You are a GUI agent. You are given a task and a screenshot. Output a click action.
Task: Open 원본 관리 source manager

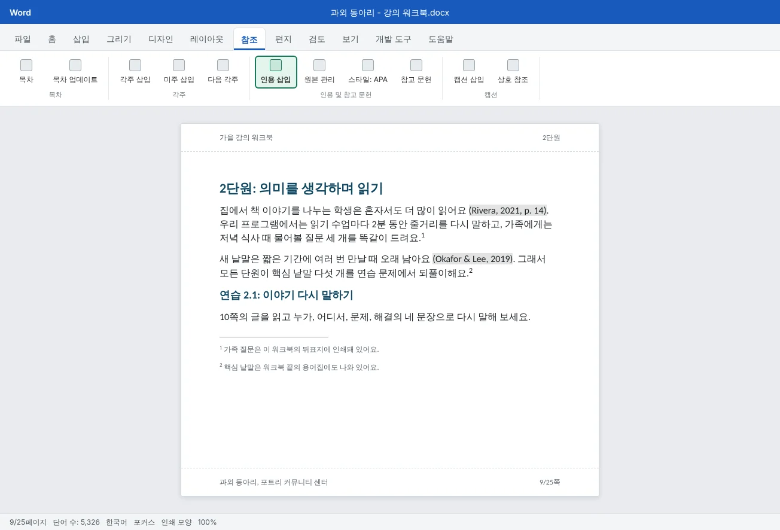coord(319,72)
